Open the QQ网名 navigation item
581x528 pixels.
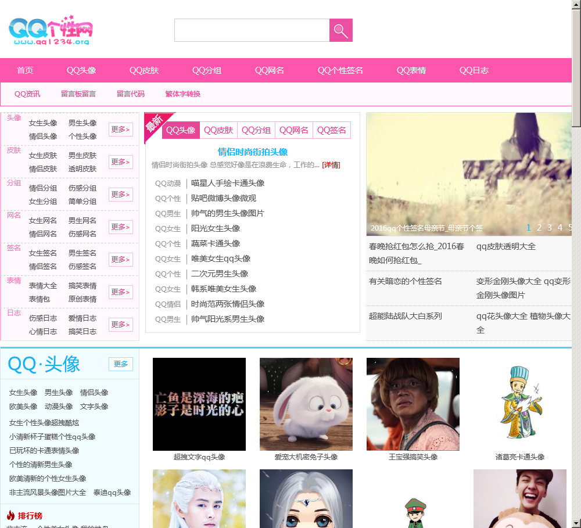[270, 70]
